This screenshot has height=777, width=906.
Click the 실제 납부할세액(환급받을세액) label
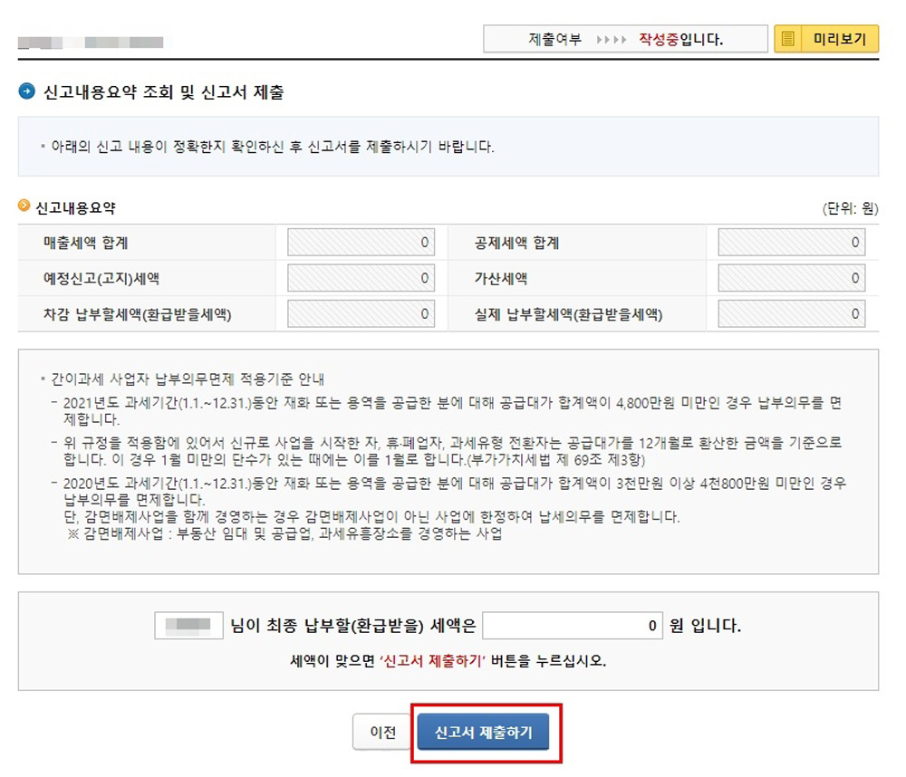click(x=568, y=314)
